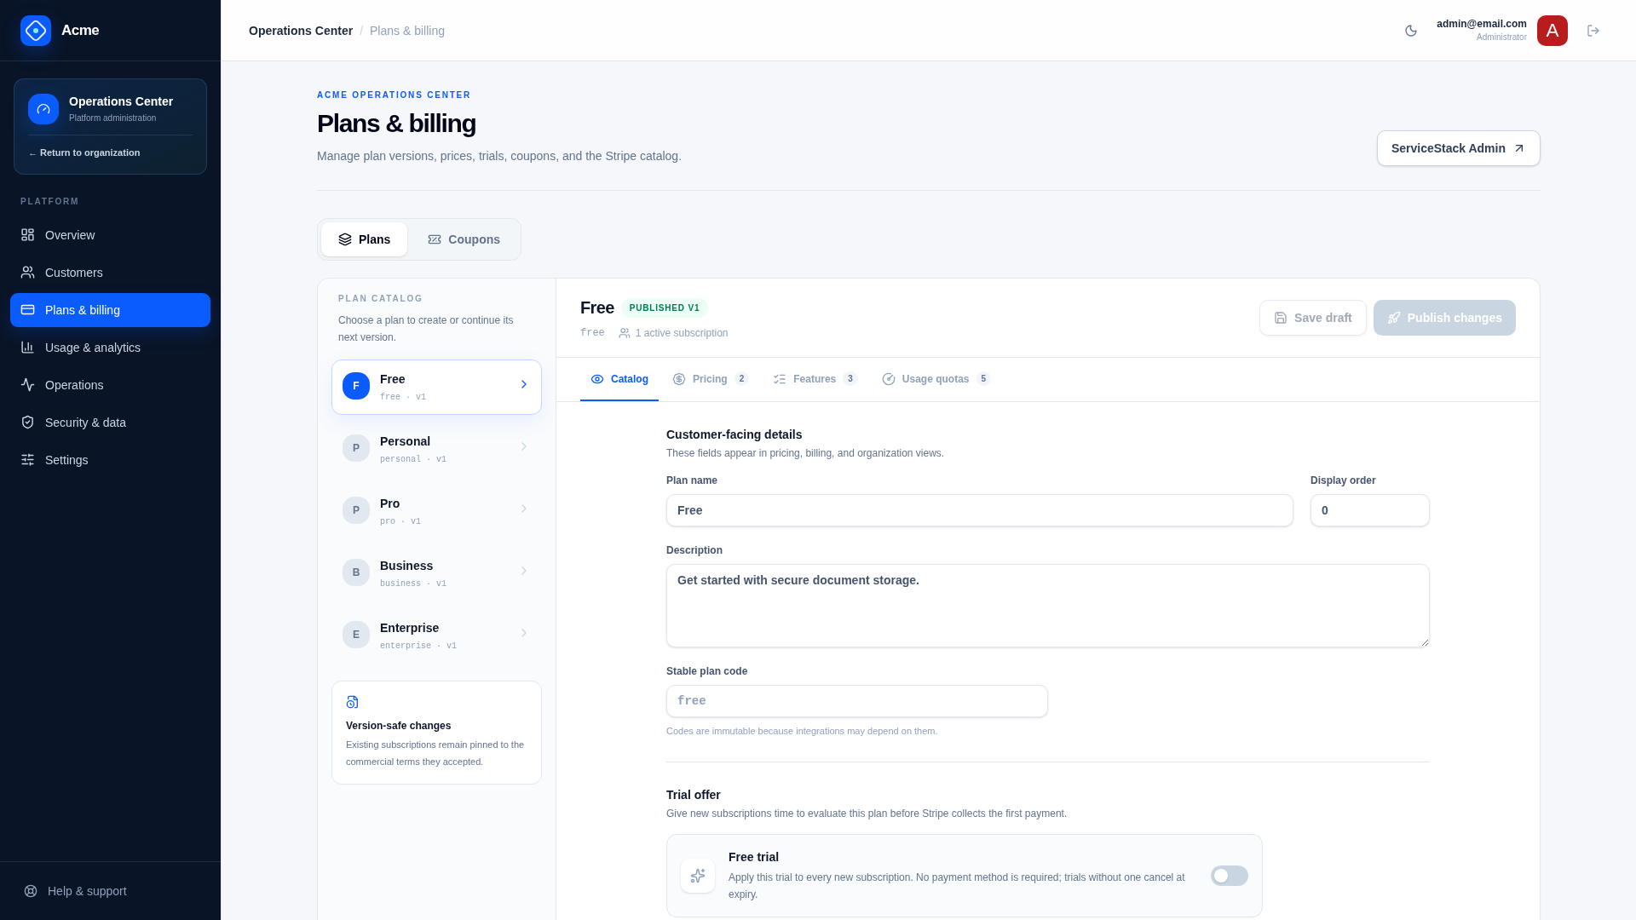The height and width of the screenshot is (920, 1636).
Task: Expand the Enterprise plan chevron
Action: tap(524, 634)
